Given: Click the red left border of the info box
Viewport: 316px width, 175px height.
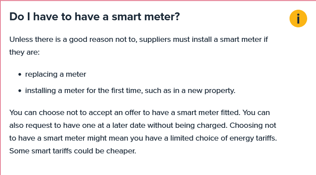Looking at the screenshot, I should point(0,88).
